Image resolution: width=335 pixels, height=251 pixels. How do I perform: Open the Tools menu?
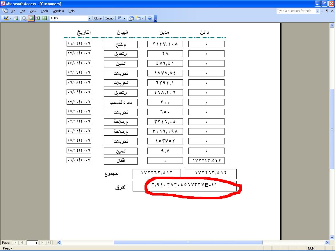pyautogui.click(x=44, y=11)
